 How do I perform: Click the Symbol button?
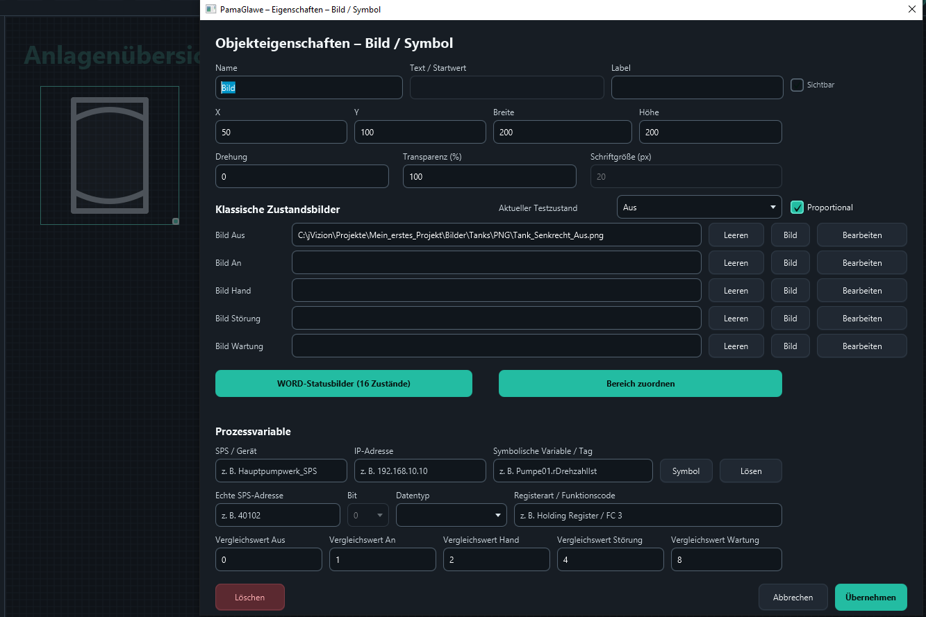[x=686, y=471]
